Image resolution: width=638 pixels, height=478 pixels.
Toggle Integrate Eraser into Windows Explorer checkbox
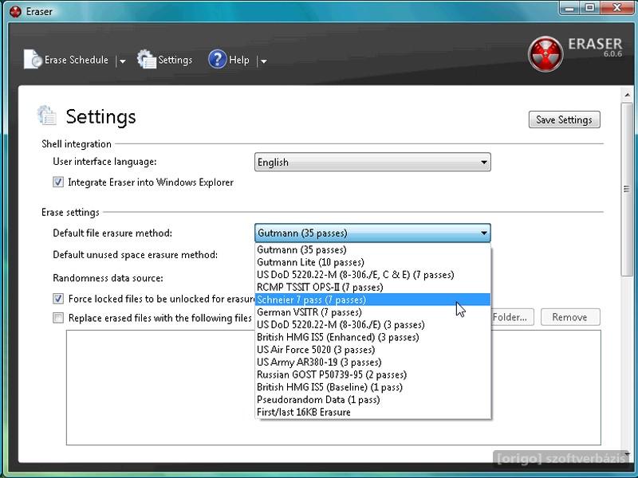pos(58,182)
